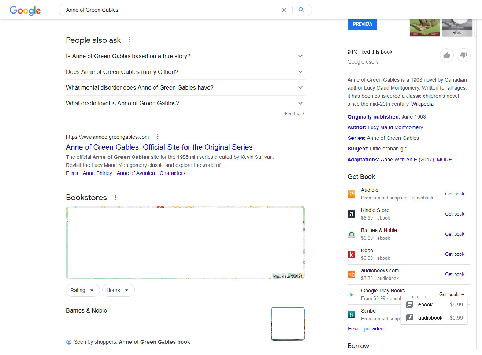Open the Google logo homepage link
Screen dimensions: 482x355
(25, 10)
